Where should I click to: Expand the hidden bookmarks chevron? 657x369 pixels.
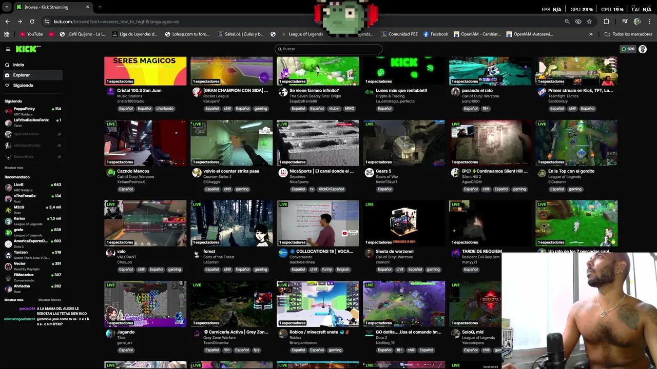pyautogui.click(x=591, y=34)
